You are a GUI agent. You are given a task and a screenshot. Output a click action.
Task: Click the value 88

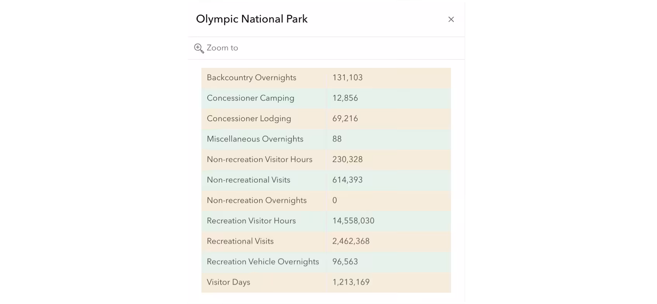pyautogui.click(x=337, y=139)
